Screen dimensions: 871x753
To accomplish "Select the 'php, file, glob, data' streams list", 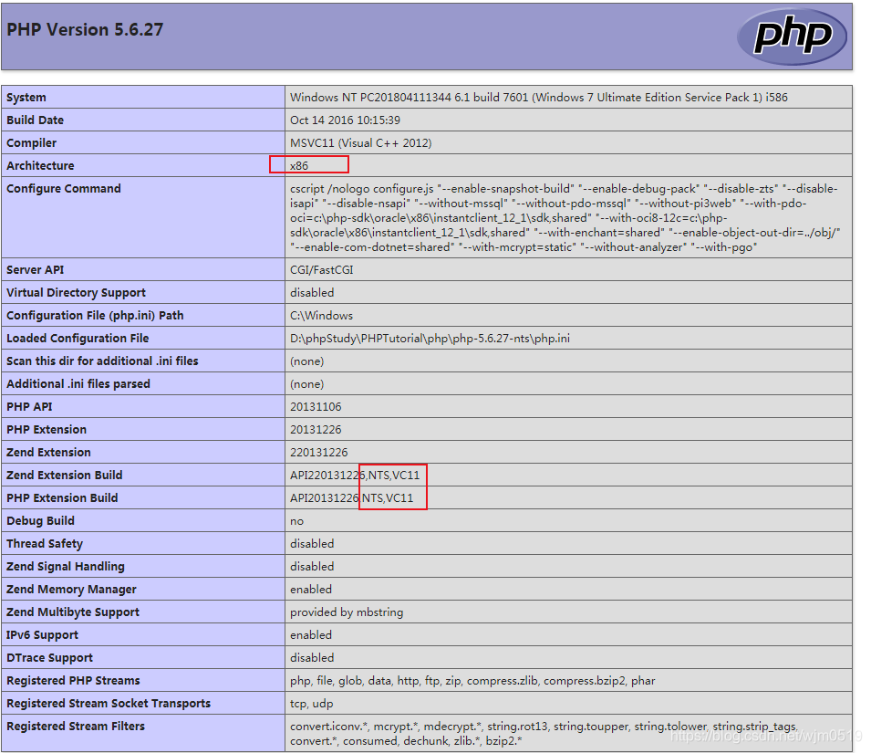I will (x=472, y=680).
